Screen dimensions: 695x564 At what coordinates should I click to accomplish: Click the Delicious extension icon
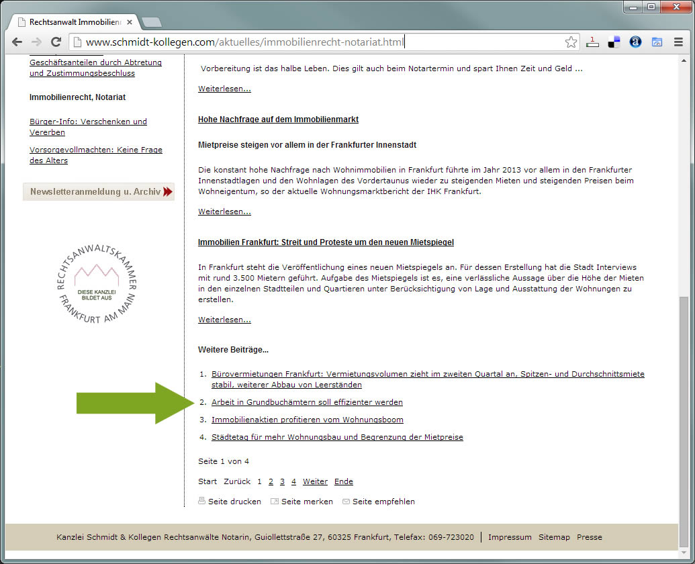[614, 42]
